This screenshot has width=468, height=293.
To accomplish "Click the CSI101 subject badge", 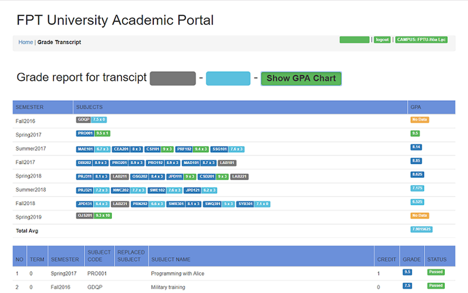I will click(153, 149).
